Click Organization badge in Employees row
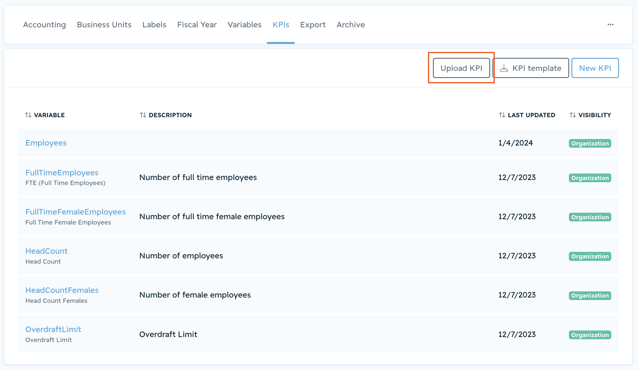Screen dimensions: 638x370 590,143
